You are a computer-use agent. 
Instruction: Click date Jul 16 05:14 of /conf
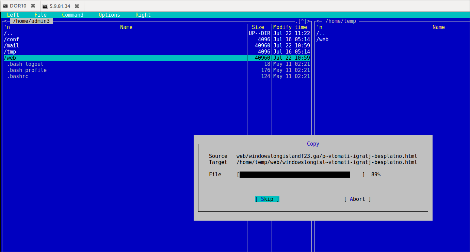click(x=292, y=40)
